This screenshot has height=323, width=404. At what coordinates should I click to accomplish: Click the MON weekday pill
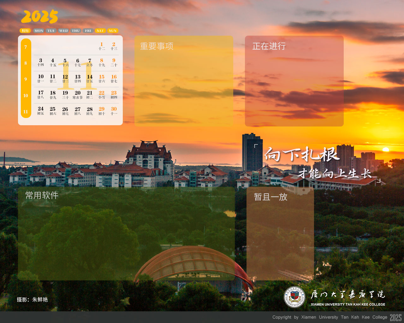tap(39, 31)
